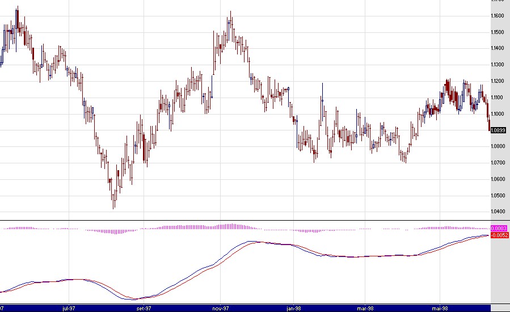The height and width of the screenshot is (312, 510).
Task: Select the black 1.0899 current price tag
Action: (x=498, y=130)
